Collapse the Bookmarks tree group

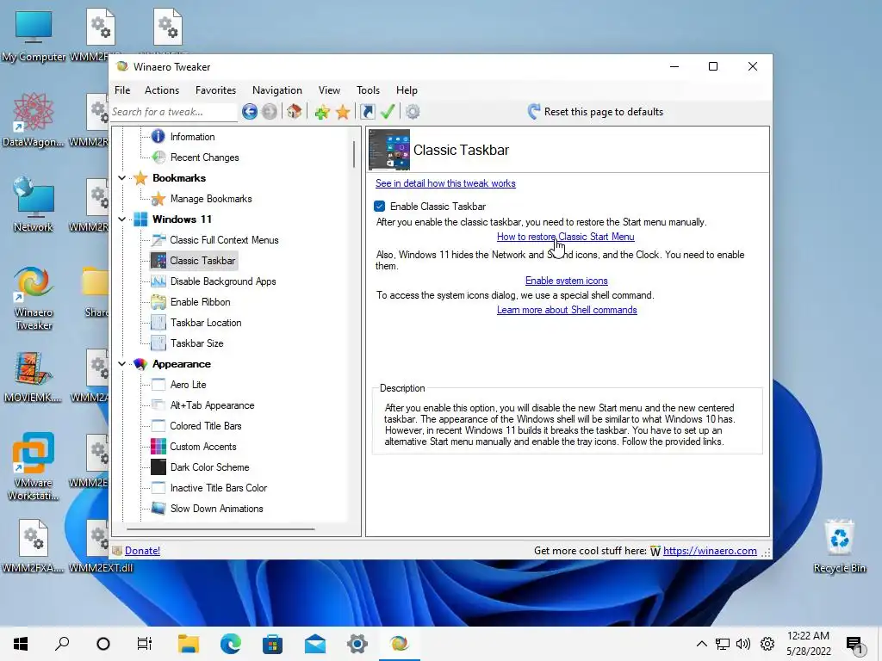tap(122, 177)
